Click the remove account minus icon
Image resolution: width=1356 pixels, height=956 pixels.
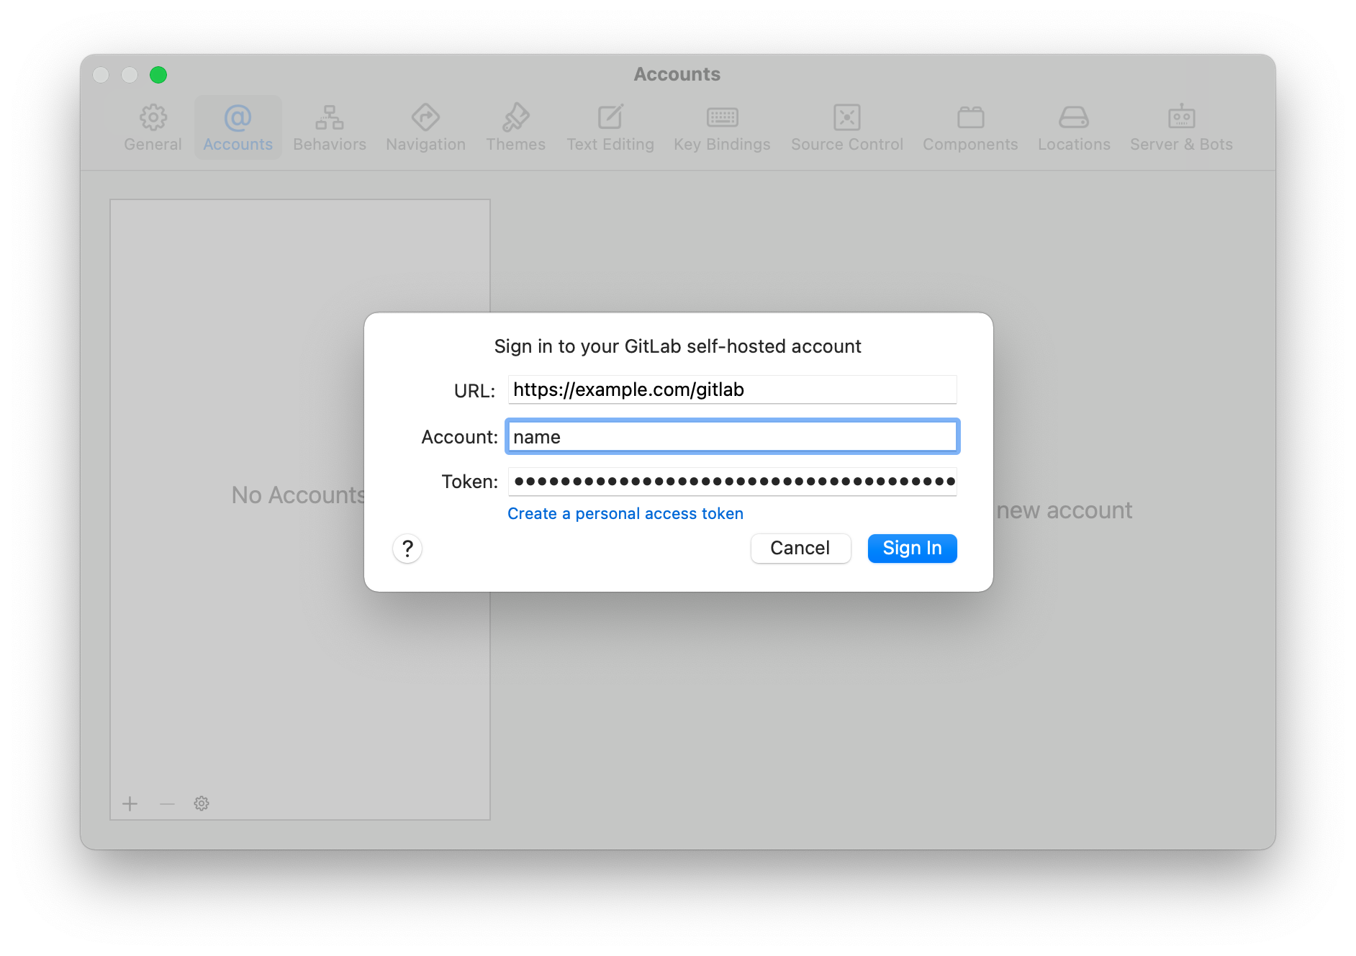(167, 803)
